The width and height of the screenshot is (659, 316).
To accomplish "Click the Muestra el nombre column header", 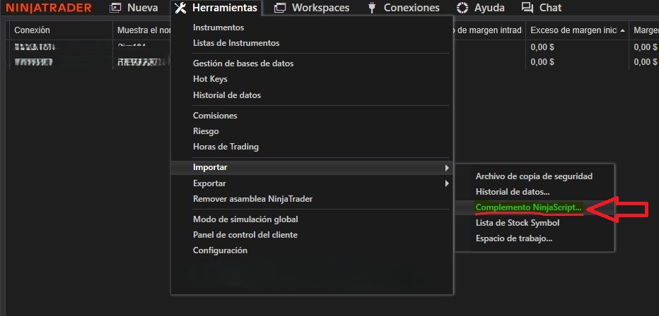I will 143,30.
